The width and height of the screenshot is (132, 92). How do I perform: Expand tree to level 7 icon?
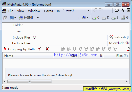coord(104,49)
